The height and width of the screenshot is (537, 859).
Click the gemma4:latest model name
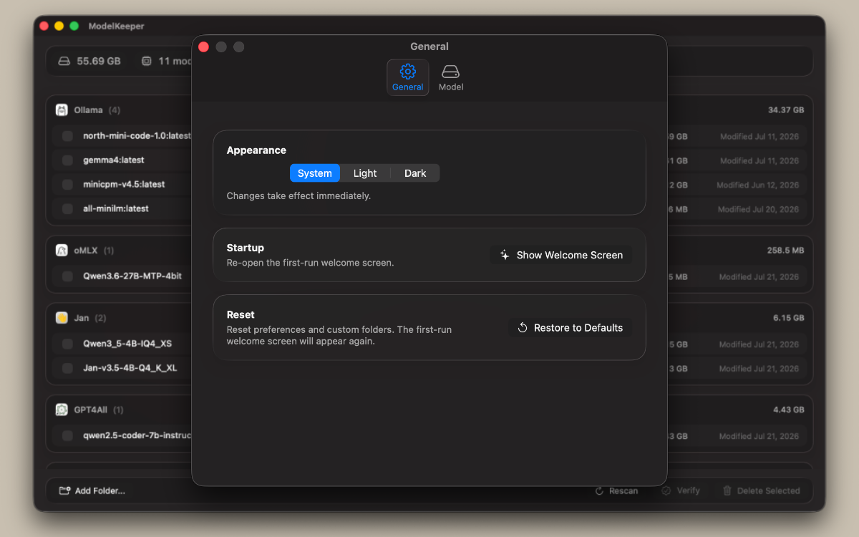[x=114, y=160]
